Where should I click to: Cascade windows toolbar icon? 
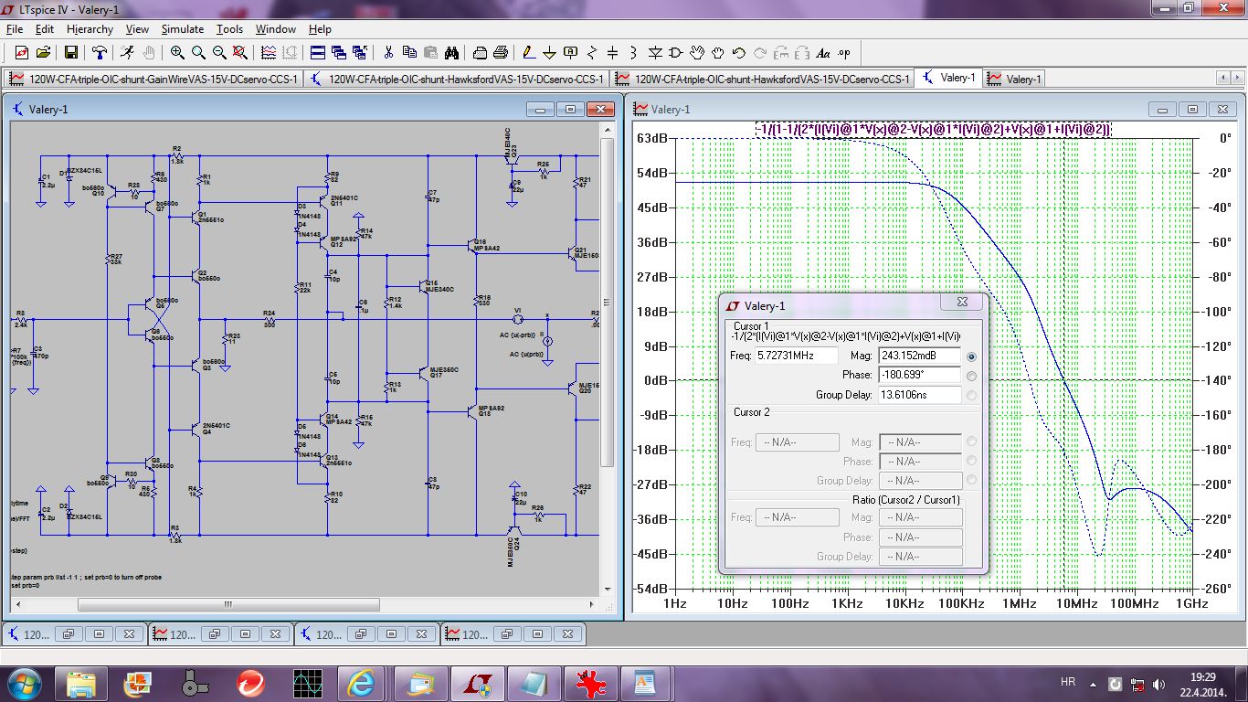[339, 53]
